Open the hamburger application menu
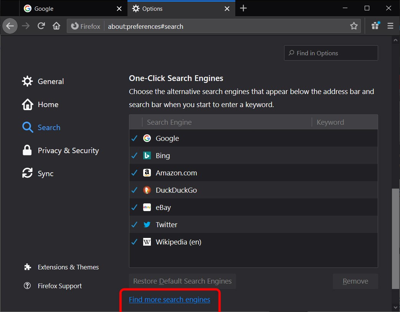The height and width of the screenshot is (312, 400). (390, 26)
